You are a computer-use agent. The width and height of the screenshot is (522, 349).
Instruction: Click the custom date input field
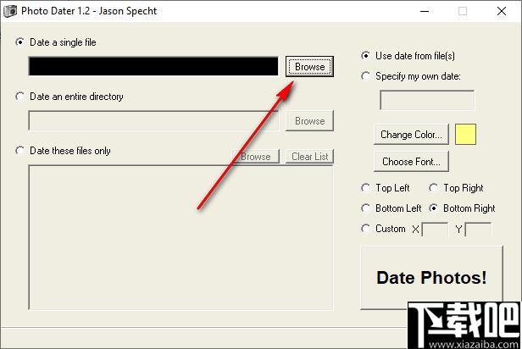point(427,100)
